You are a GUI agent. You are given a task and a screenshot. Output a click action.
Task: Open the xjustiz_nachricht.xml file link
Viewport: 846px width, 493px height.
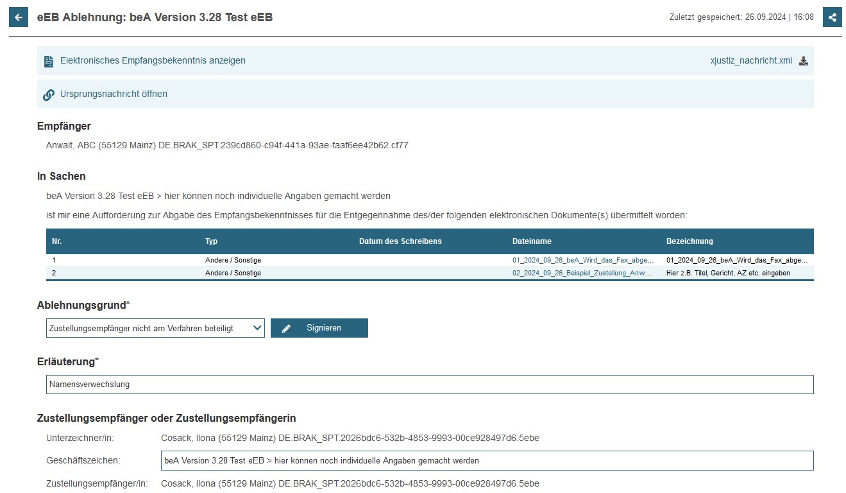(x=751, y=61)
